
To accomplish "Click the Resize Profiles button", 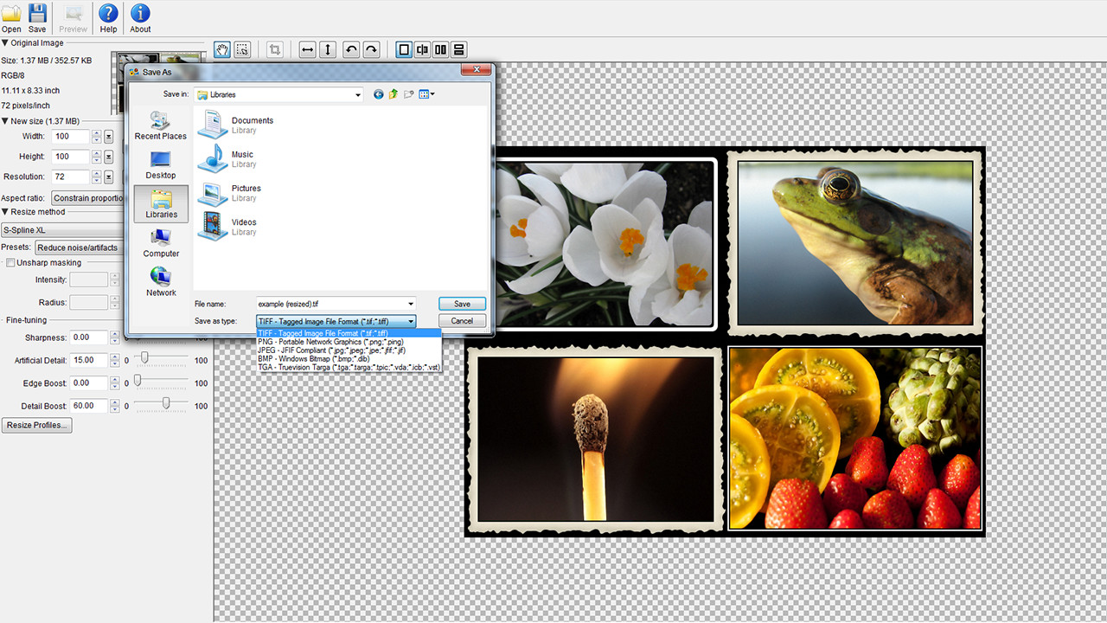I will 36,426.
